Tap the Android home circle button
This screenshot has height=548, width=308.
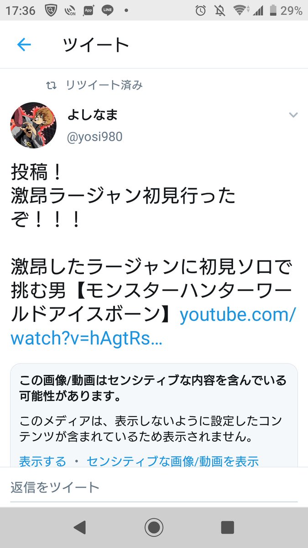tap(154, 527)
